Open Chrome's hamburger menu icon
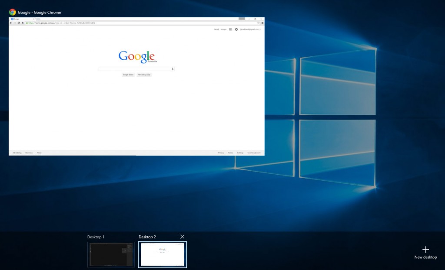 (262, 22)
